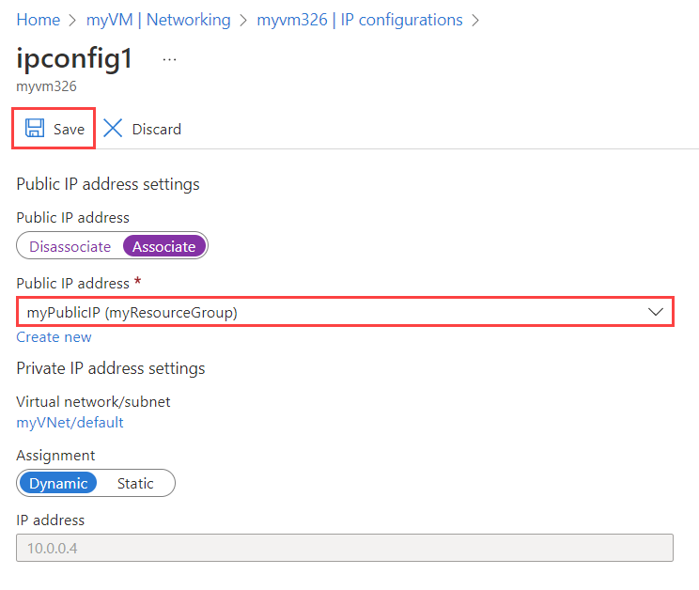Click the chevron after IP configurations breadcrumb
Viewport: 699px width, 590px height.
click(475, 20)
